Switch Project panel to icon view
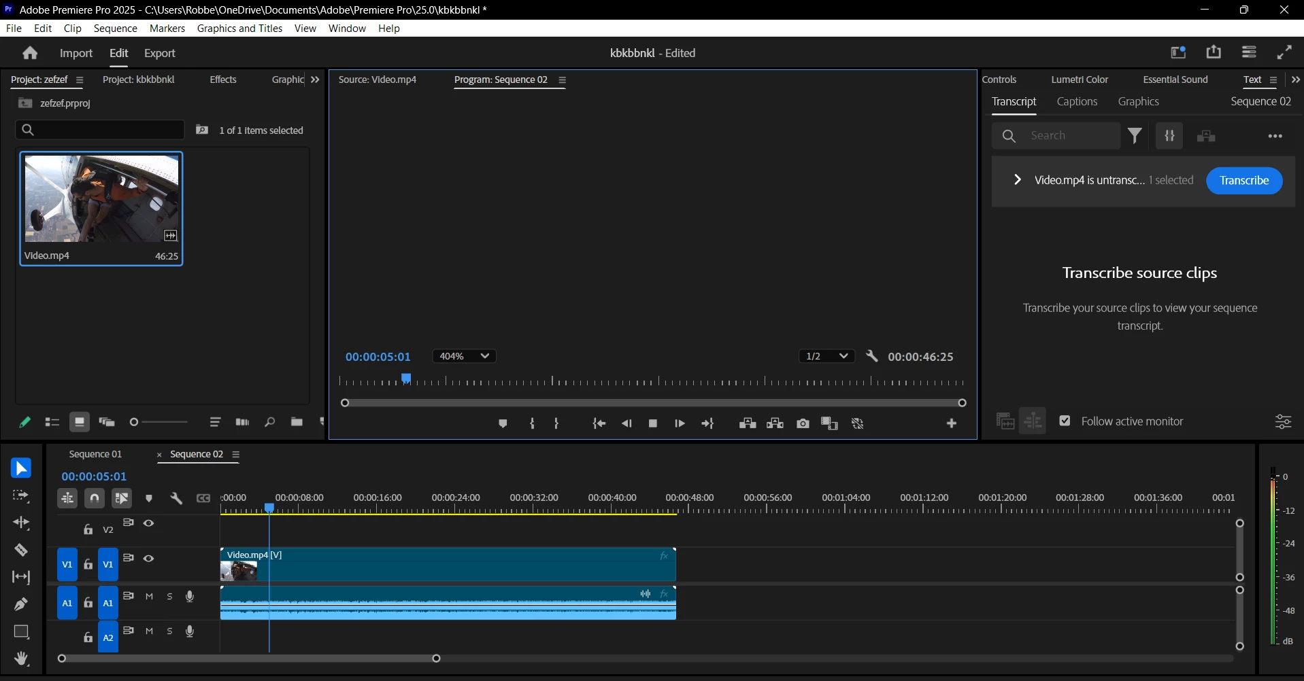 coord(80,422)
